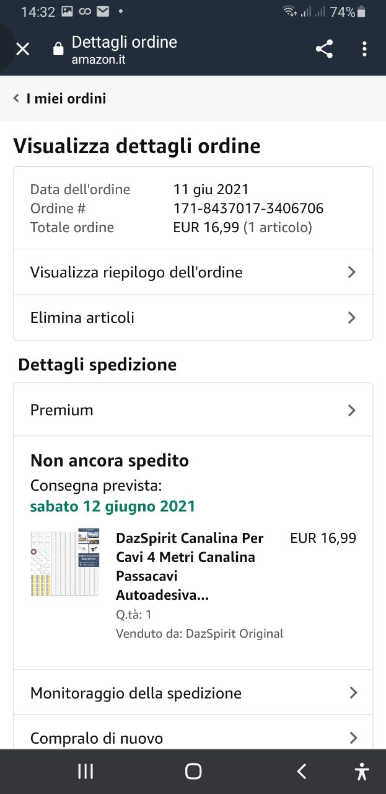The width and height of the screenshot is (386, 794).
Task: Tap the order number 171-8437017-3406706
Action: click(248, 208)
